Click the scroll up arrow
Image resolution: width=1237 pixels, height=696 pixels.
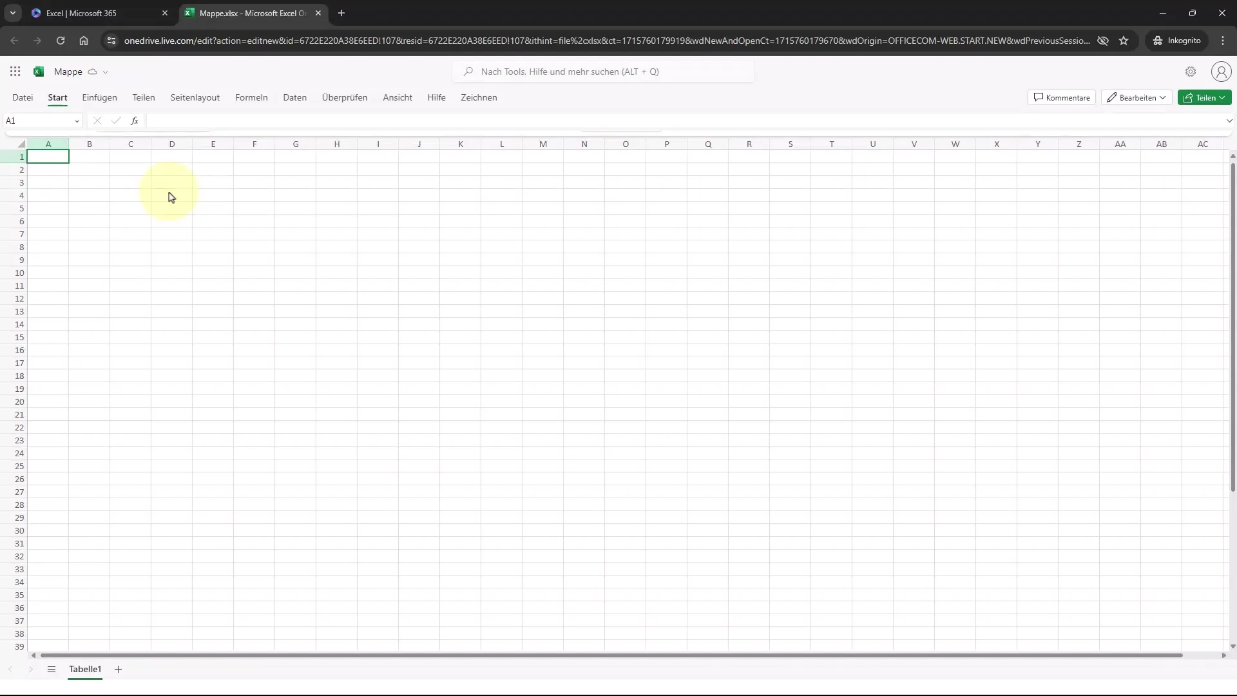pos(1232,156)
